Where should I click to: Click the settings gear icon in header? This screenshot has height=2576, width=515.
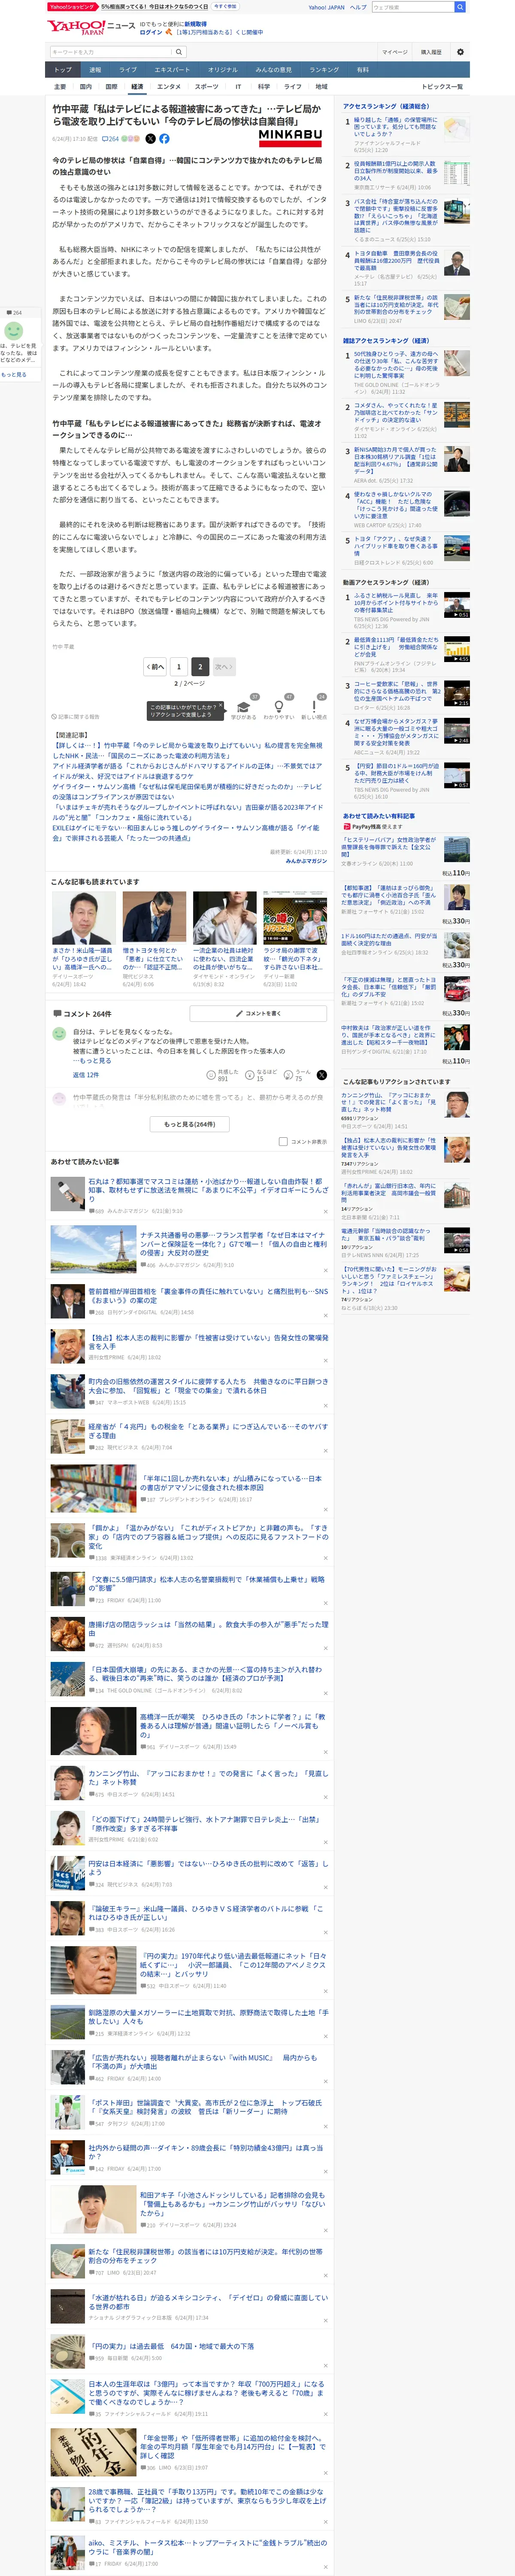[460, 52]
